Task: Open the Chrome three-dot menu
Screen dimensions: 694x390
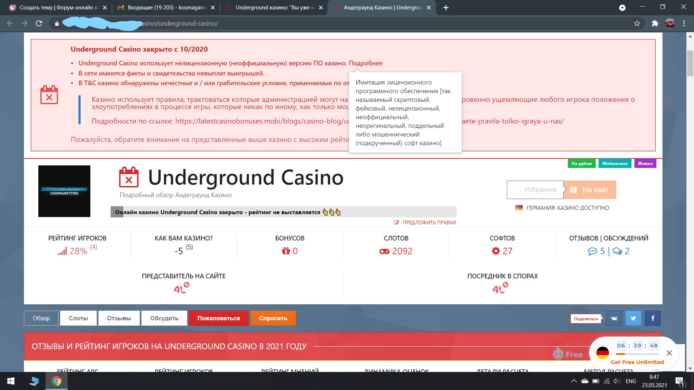Action: [x=684, y=23]
